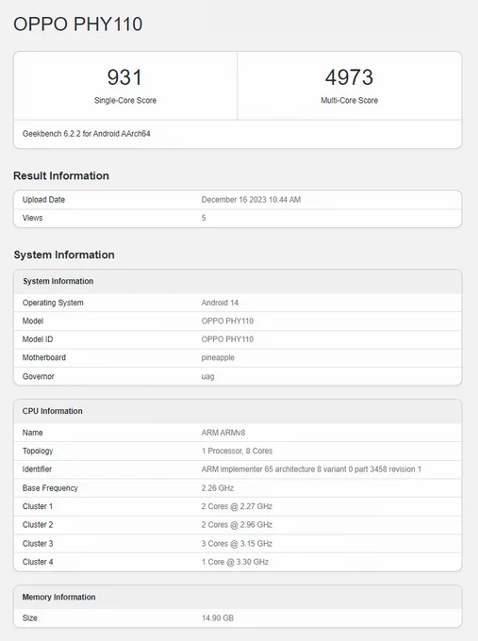Click the Model row label
This screenshot has height=641, width=478.
[33, 320]
